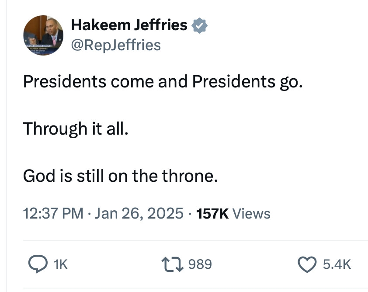This screenshot has height=292, width=368.
Task: Click the 1K reply count
Action: click(x=60, y=264)
